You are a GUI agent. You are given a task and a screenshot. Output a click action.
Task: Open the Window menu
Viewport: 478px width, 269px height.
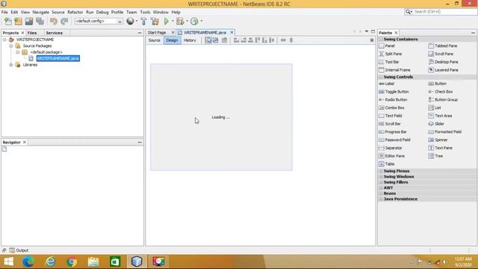161,12
